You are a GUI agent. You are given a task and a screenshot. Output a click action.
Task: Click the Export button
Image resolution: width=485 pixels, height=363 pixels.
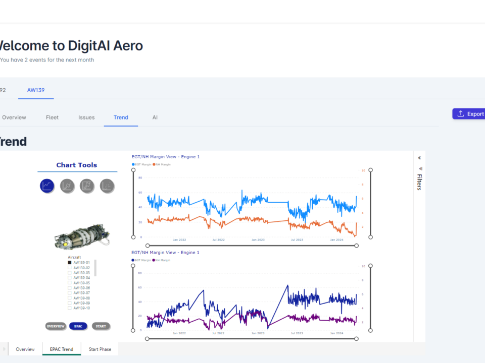tap(469, 114)
